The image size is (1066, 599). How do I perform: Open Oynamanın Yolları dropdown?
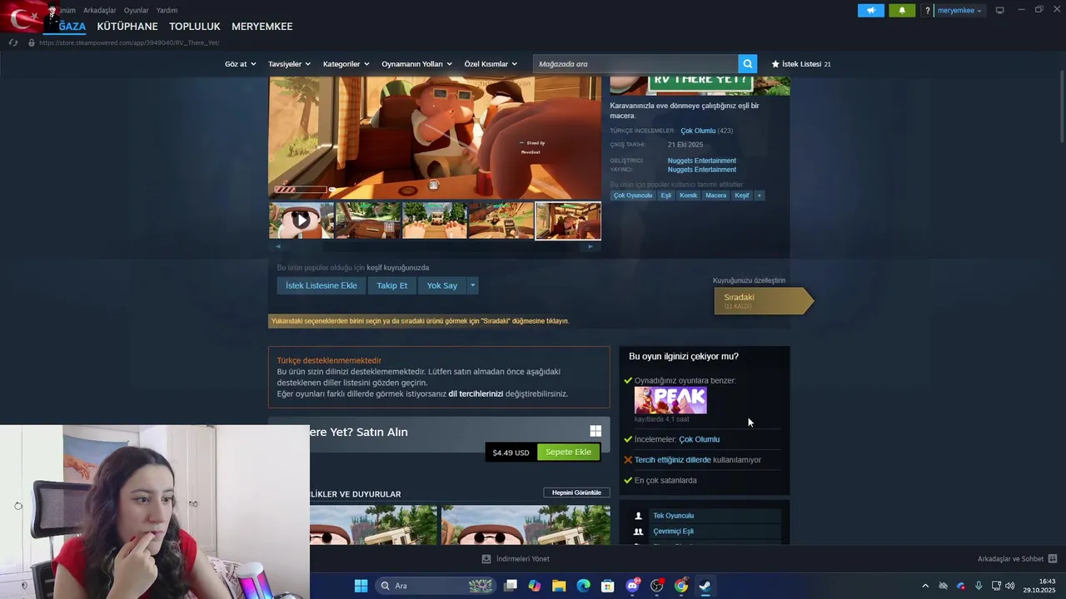[416, 64]
